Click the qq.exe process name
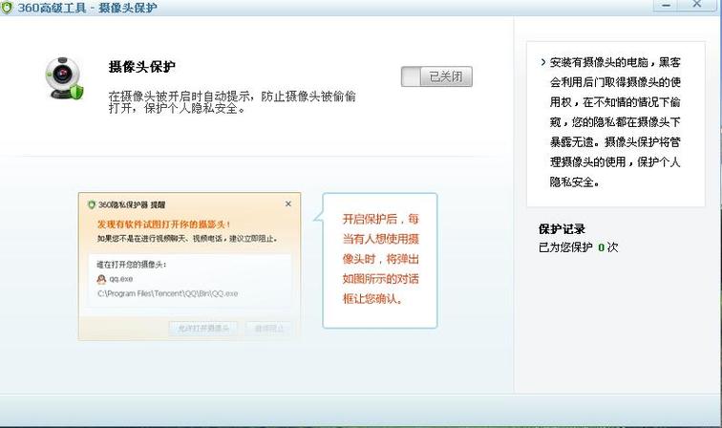Screen dimensions: 722x428 click(121, 278)
